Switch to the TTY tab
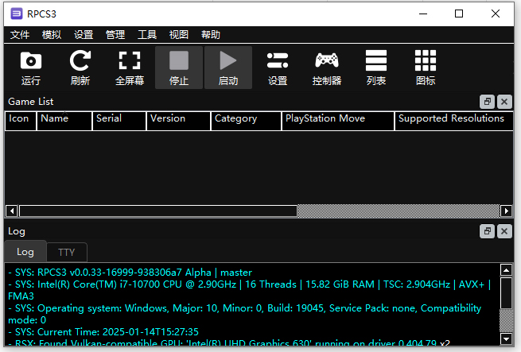Screen dimensions: 521x352 point(67,253)
